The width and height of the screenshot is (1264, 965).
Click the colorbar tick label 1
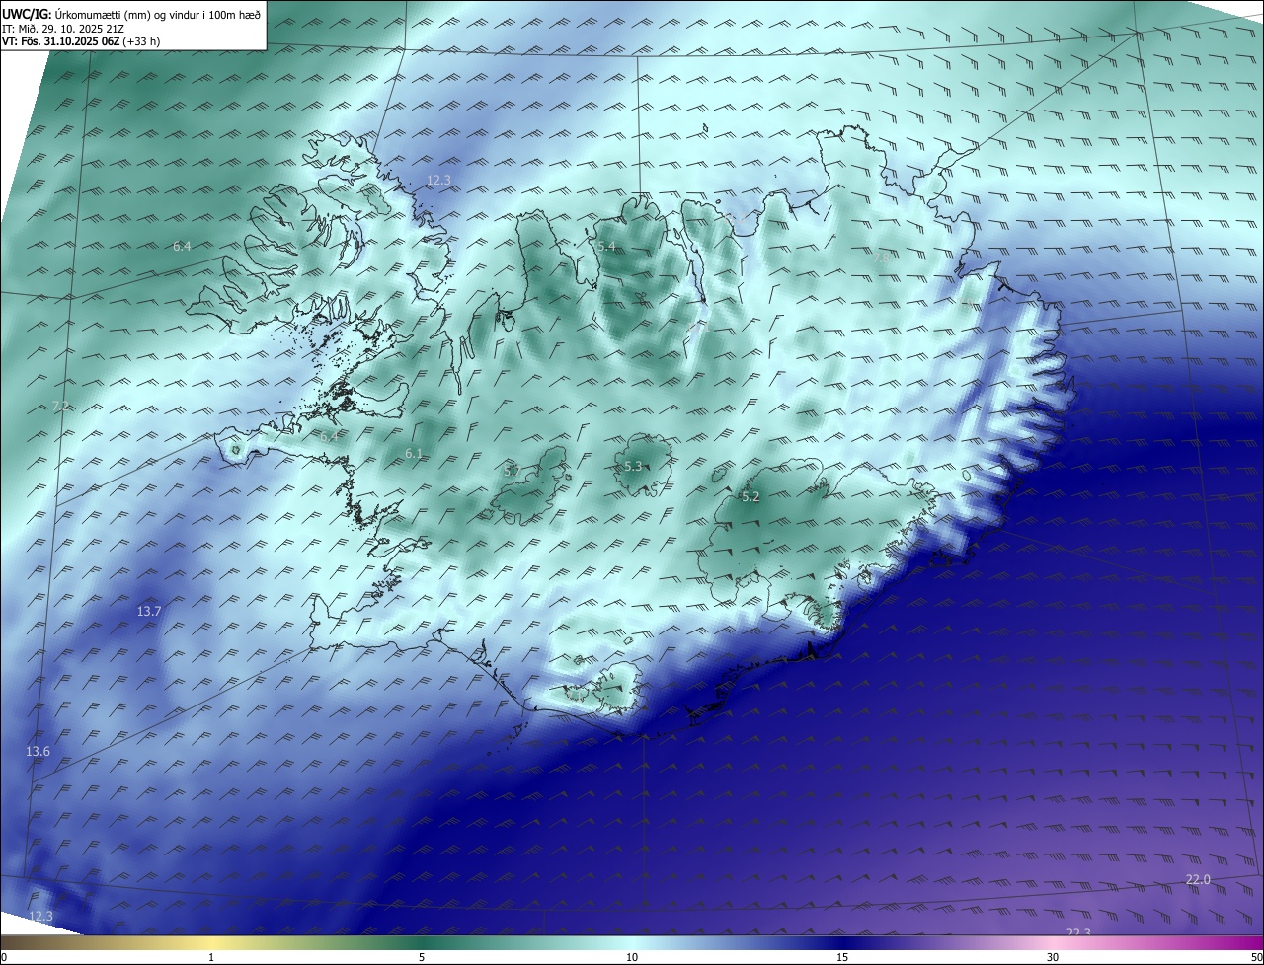point(211,957)
